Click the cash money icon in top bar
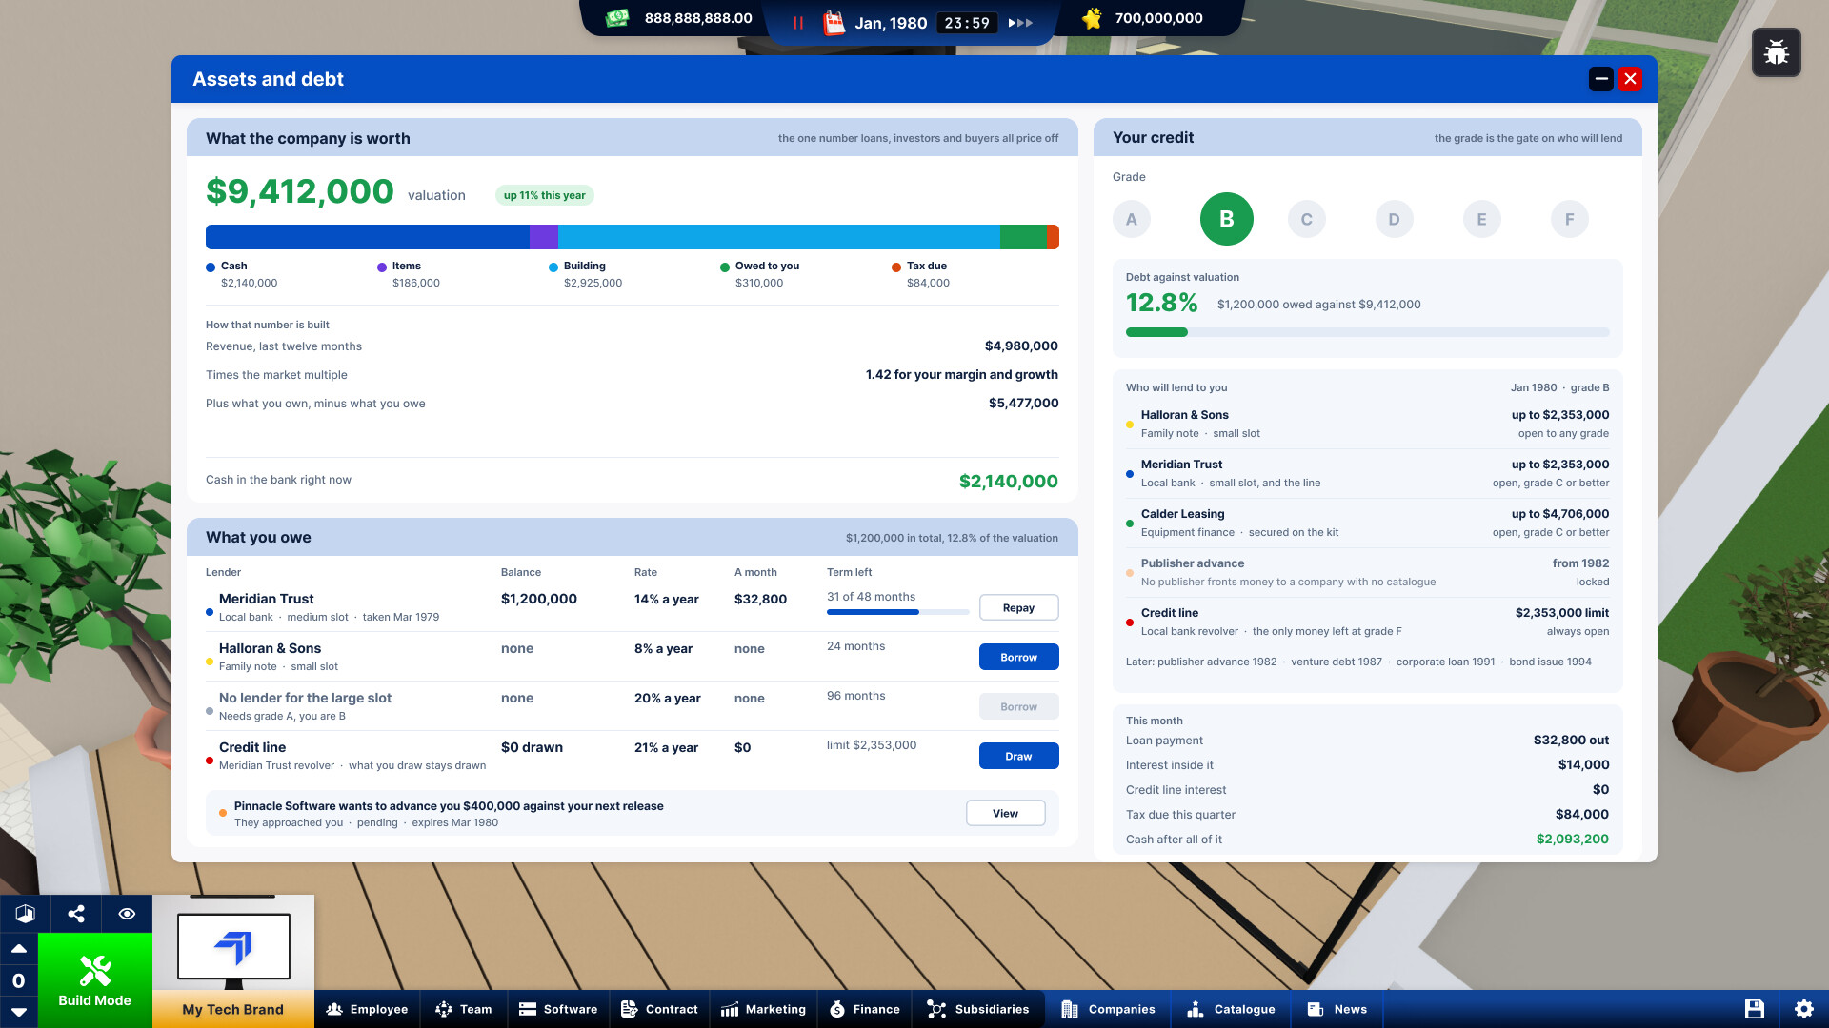The width and height of the screenshot is (1829, 1028). pyautogui.click(x=617, y=18)
